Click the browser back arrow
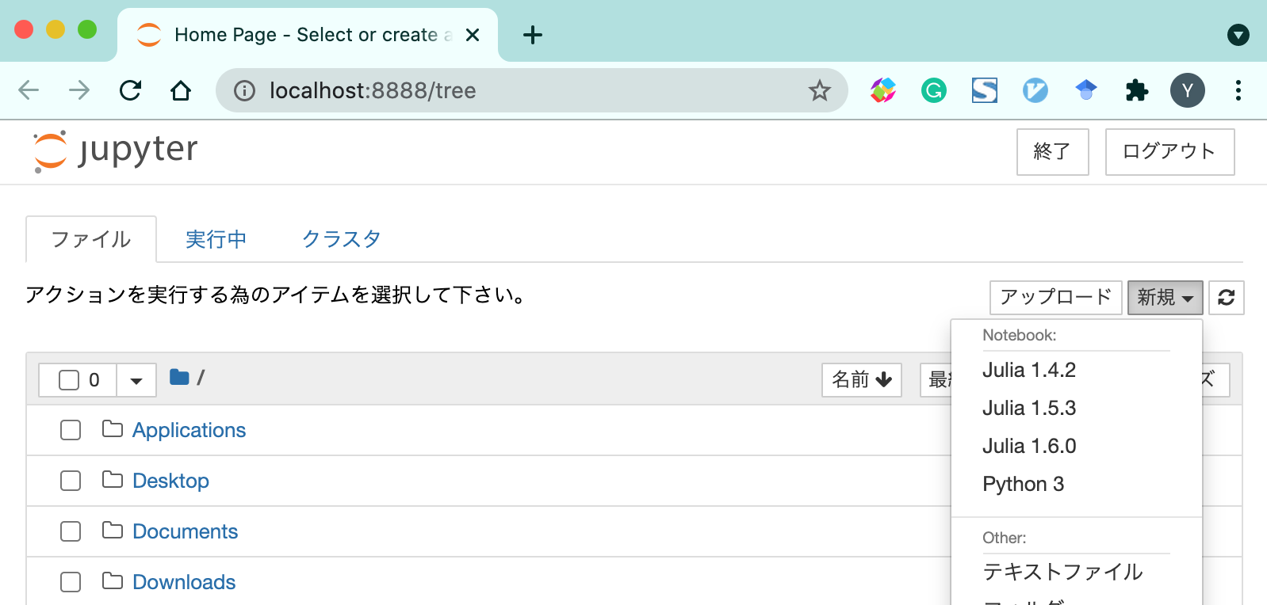The height and width of the screenshot is (605, 1267). [29, 90]
